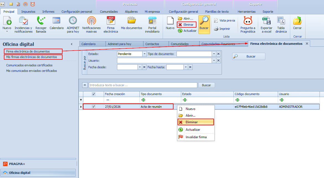Open the Usuario dropdown

[x=214, y=61]
